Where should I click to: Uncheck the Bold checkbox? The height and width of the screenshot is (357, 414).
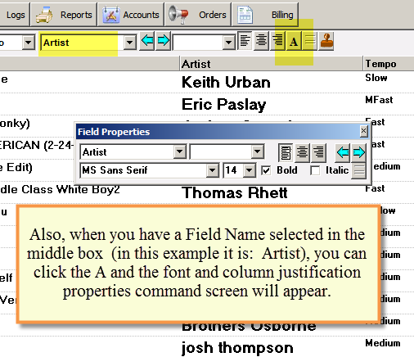click(266, 170)
